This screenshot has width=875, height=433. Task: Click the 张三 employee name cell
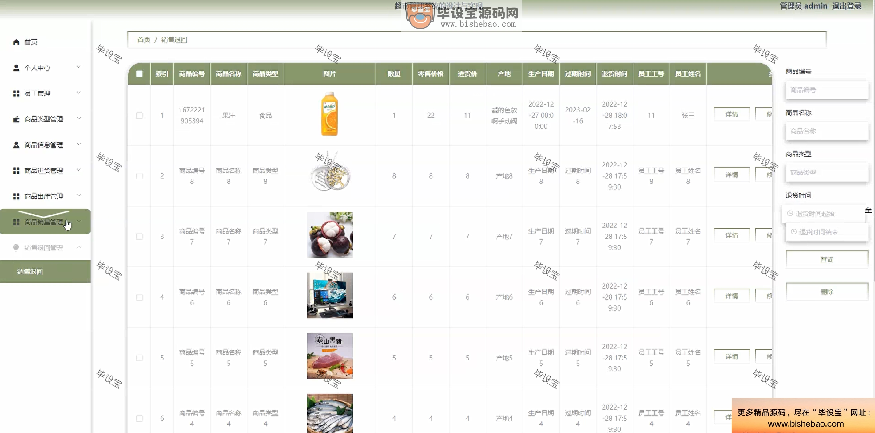tap(688, 115)
